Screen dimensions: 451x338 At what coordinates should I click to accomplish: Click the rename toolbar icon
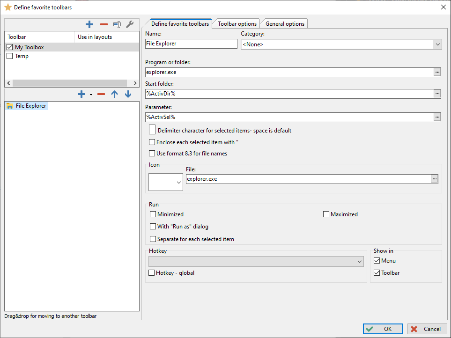point(117,24)
